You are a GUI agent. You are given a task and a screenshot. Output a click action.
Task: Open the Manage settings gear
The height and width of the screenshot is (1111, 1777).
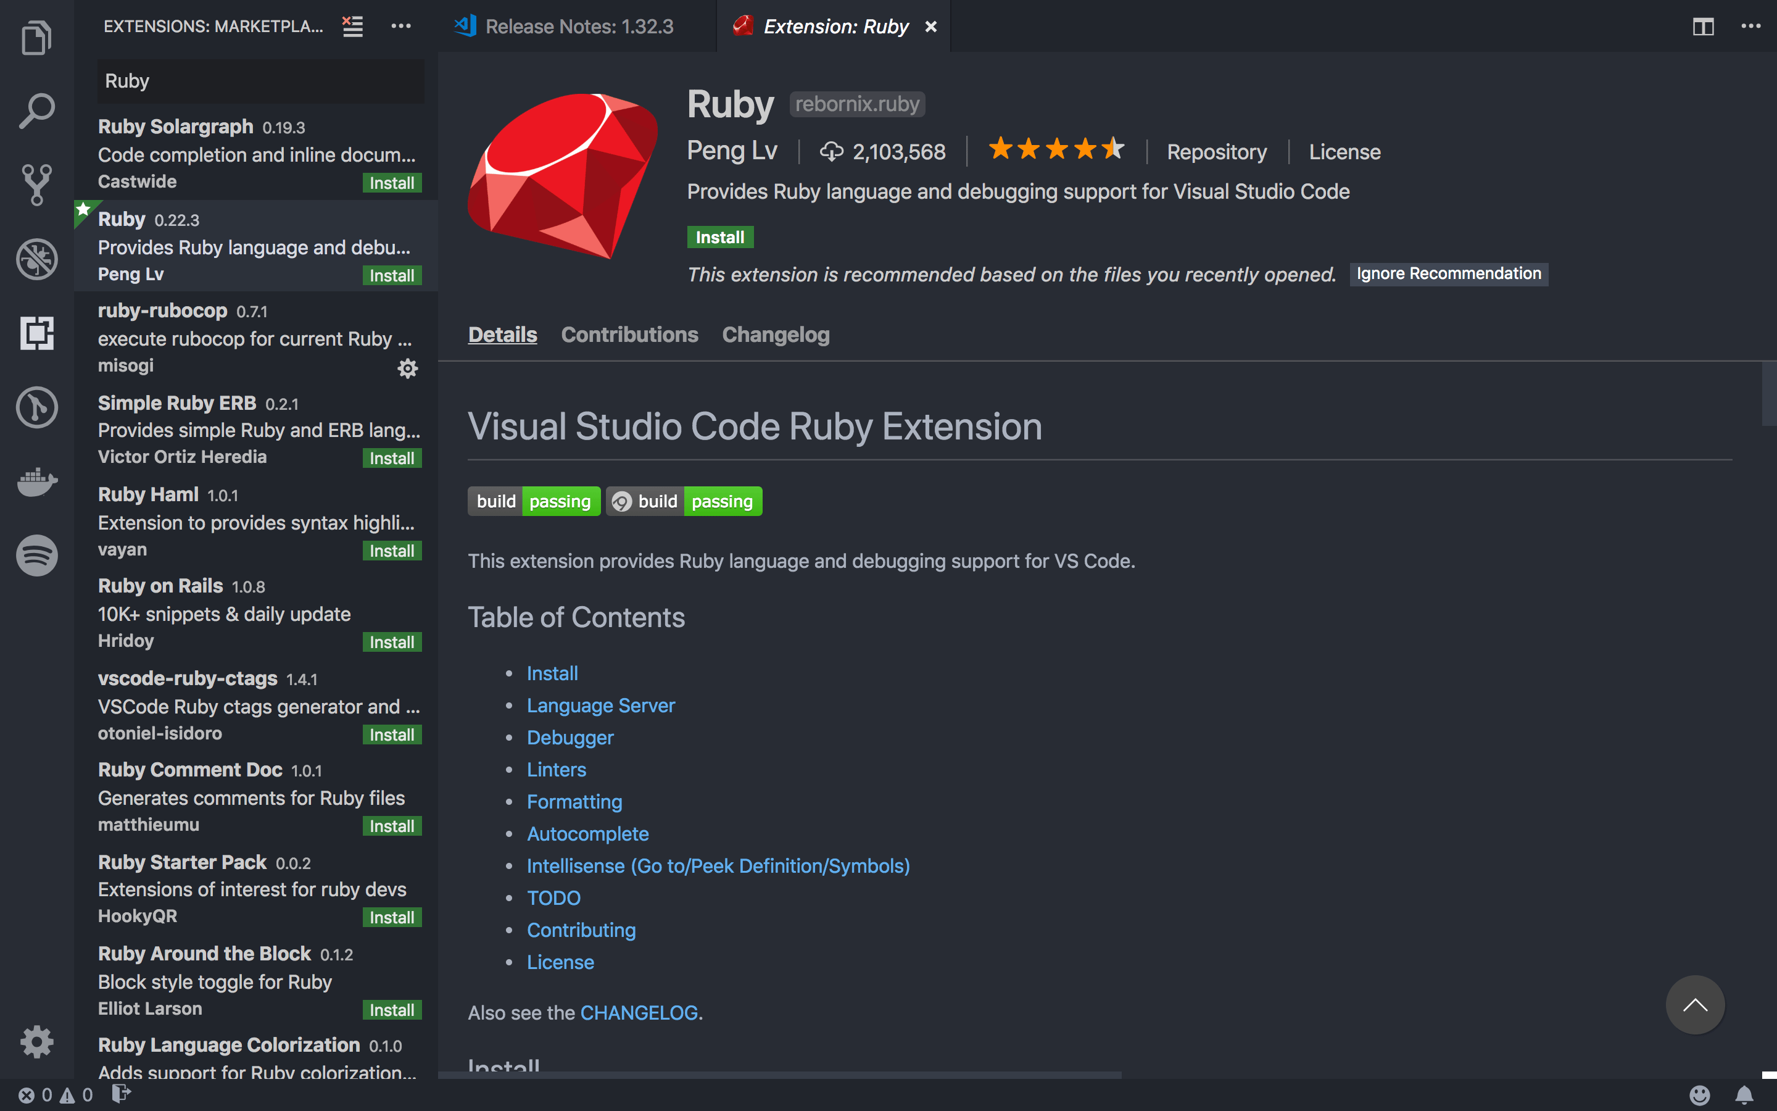pyautogui.click(x=36, y=1041)
